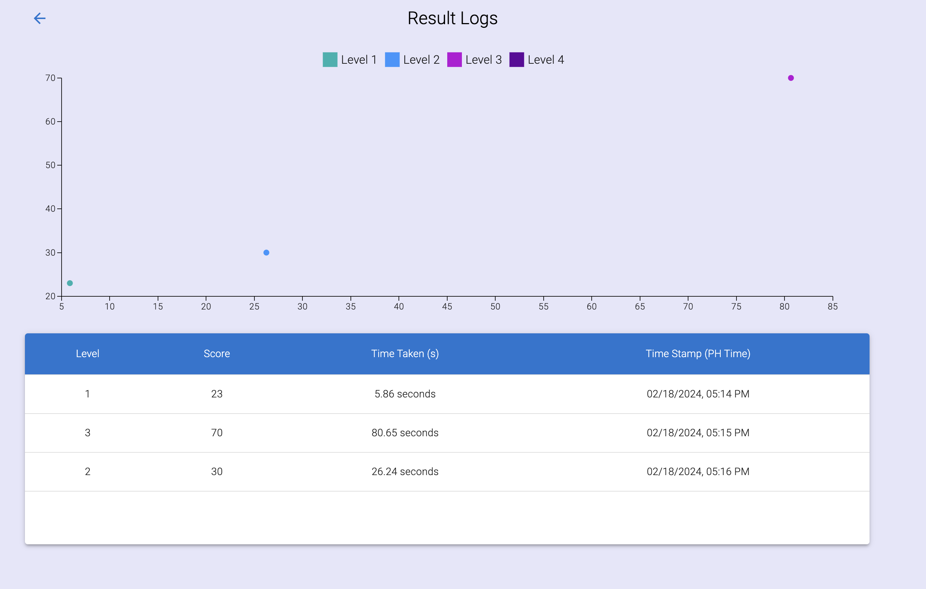
Task: Toggle the Level 2 legend entry
Action: [x=412, y=60]
